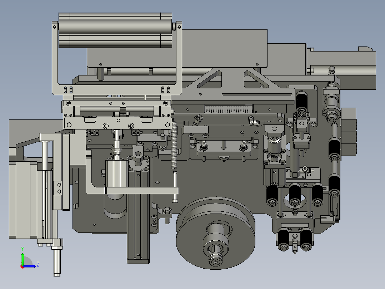Select the top horizontal roller cylinder
Screen dimensions: 385x289
115,26
